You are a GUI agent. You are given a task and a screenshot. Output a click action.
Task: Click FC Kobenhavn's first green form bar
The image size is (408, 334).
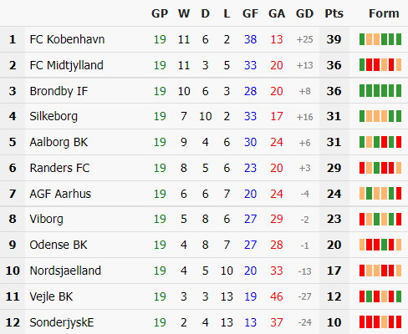pyautogui.click(x=362, y=39)
